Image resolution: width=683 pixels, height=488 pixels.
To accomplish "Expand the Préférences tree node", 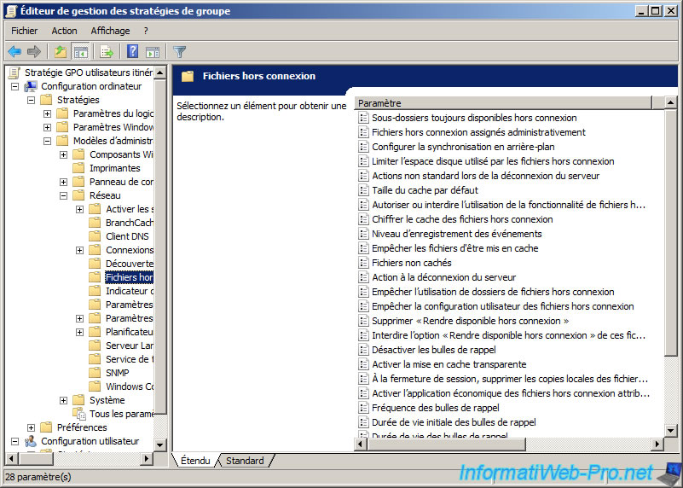I will click(32, 427).
